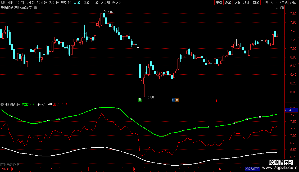The height and width of the screenshot is (172, 299).
Task: Open the 多股 multi-stock view
Action: (x=237, y=2)
